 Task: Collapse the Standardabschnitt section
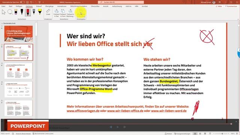(2, 23)
